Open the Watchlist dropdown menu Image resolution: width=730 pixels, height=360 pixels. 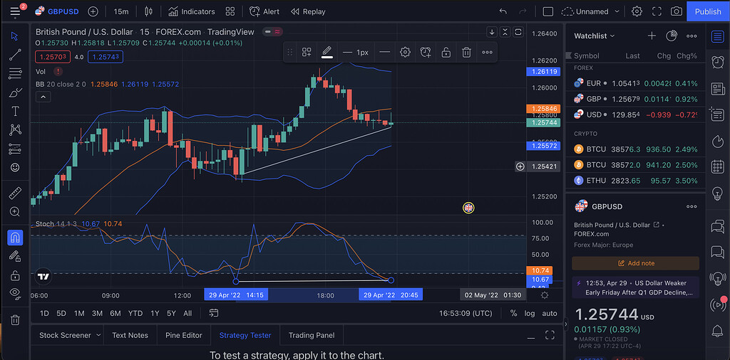click(x=594, y=36)
